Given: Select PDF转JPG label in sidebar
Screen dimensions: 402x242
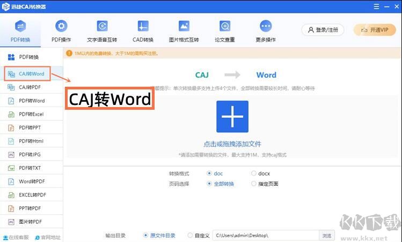Looking at the screenshot, I should click(x=30, y=155).
